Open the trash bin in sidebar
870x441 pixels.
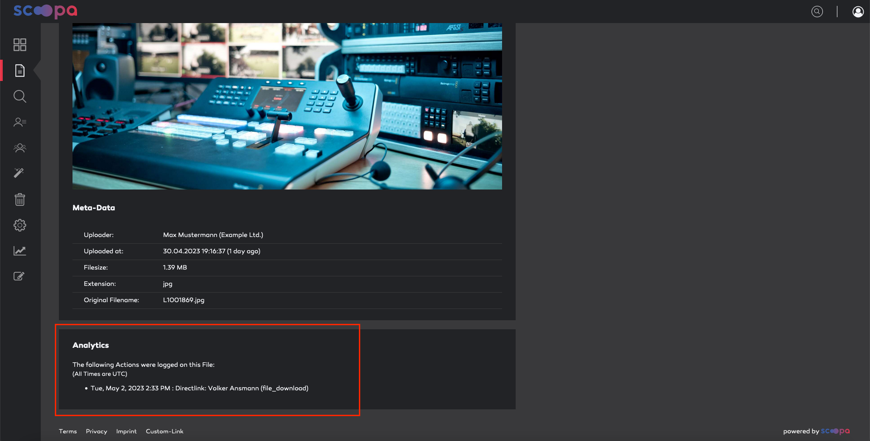coord(20,199)
